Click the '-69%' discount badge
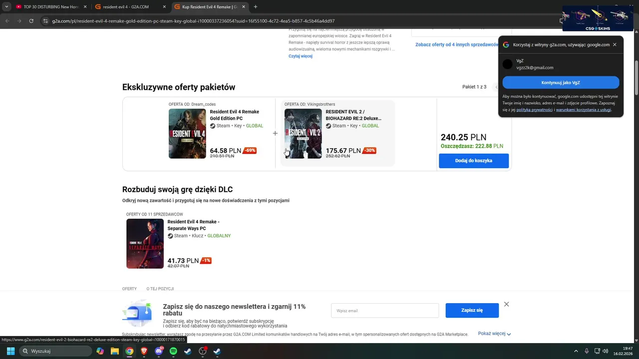 250,151
